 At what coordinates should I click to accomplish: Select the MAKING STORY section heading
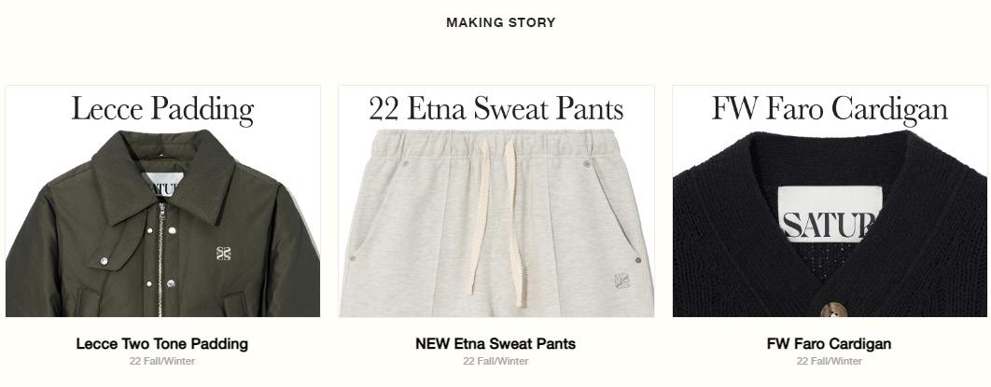500,22
